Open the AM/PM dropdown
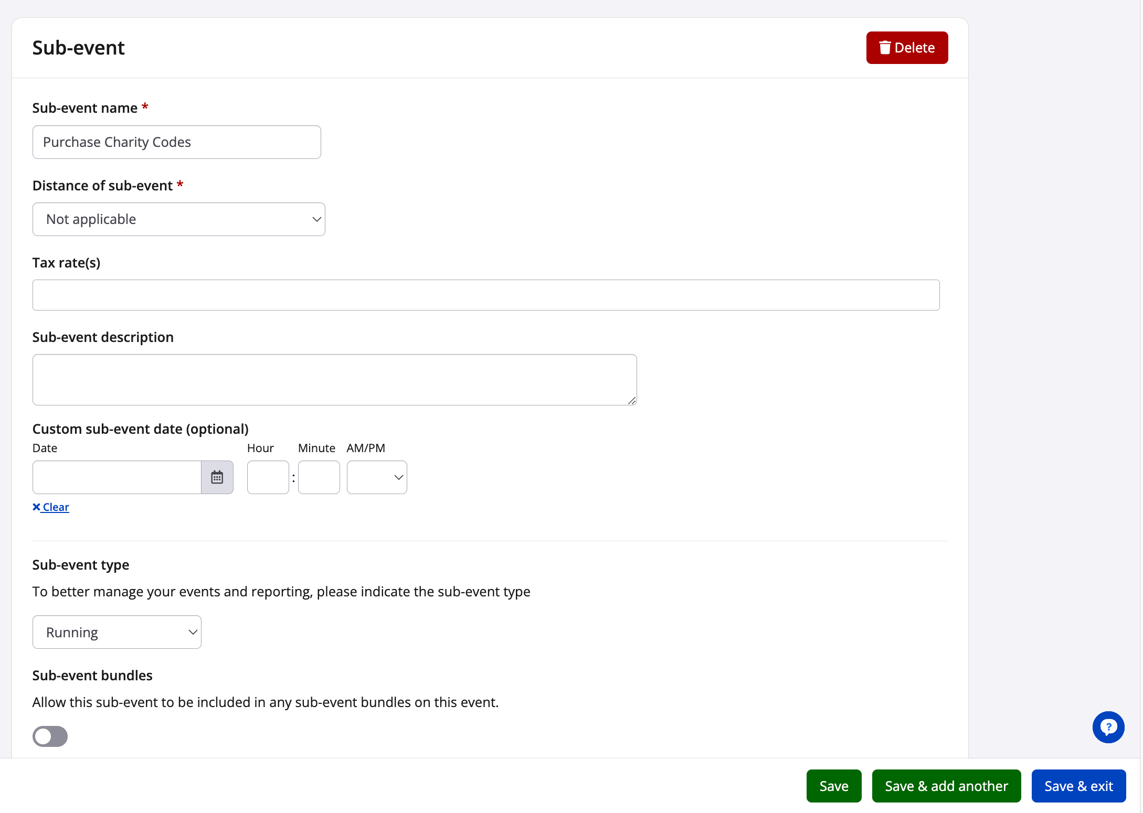The image size is (1143, 813). pos(376,477)
